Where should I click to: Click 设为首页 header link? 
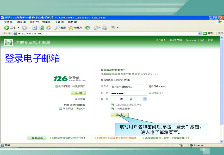pos(160,40)
